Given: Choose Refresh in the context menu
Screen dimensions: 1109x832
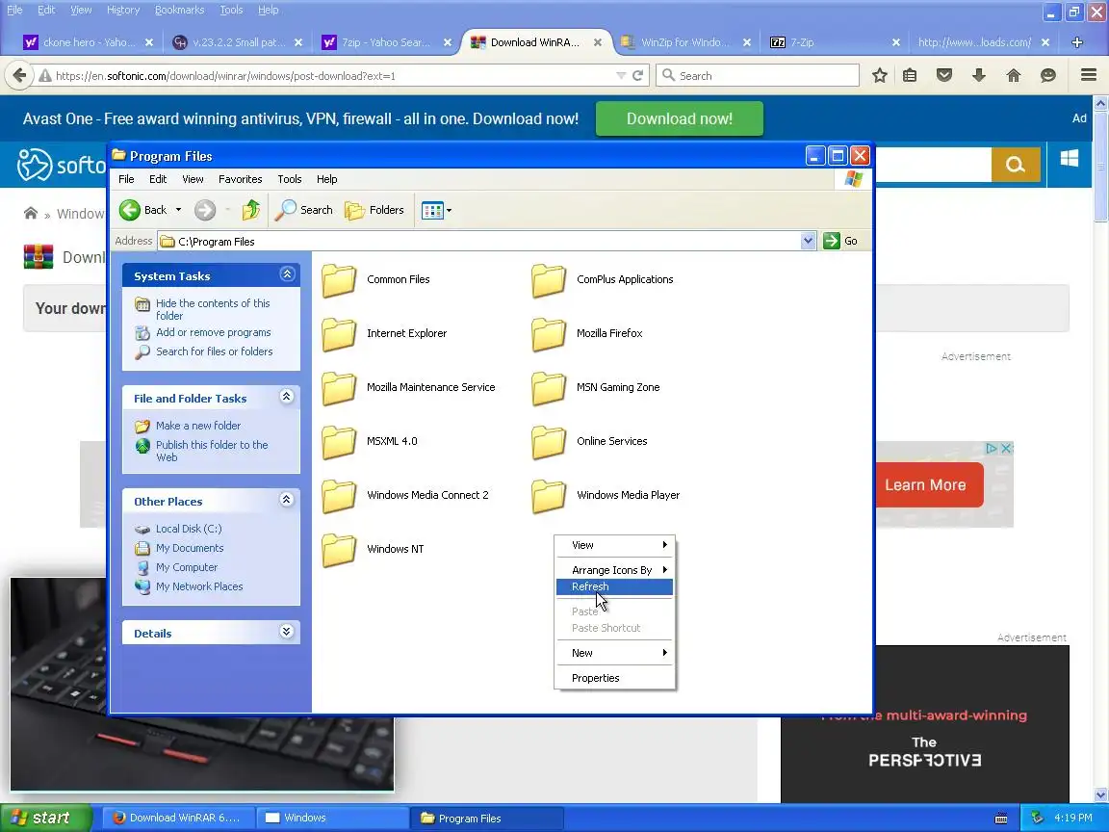Looking at the screenshot, I should pyautogui.click(x=614, y=586).
